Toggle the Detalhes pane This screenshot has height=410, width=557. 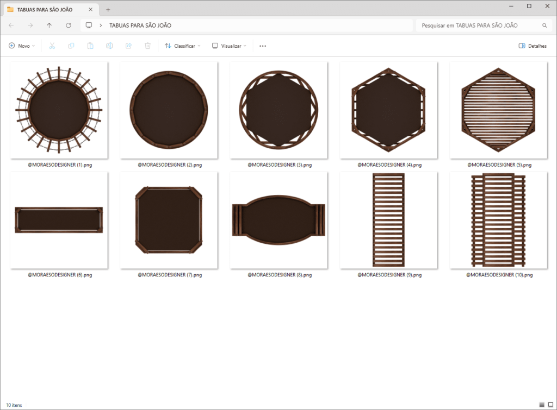(533, 46)
